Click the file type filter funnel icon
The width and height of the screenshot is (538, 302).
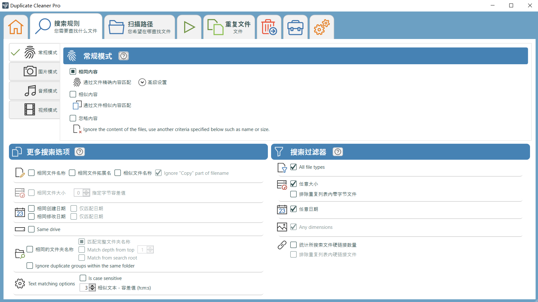point(282,167)
